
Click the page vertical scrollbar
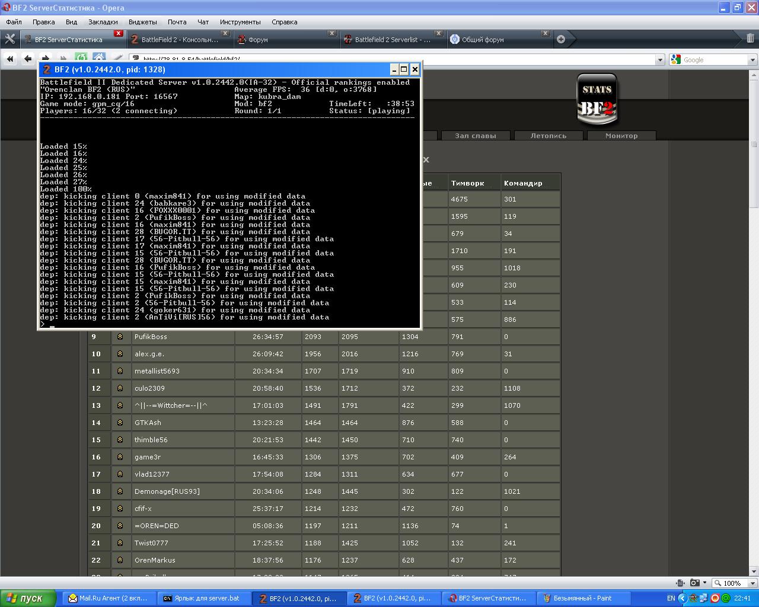point(754,322)
